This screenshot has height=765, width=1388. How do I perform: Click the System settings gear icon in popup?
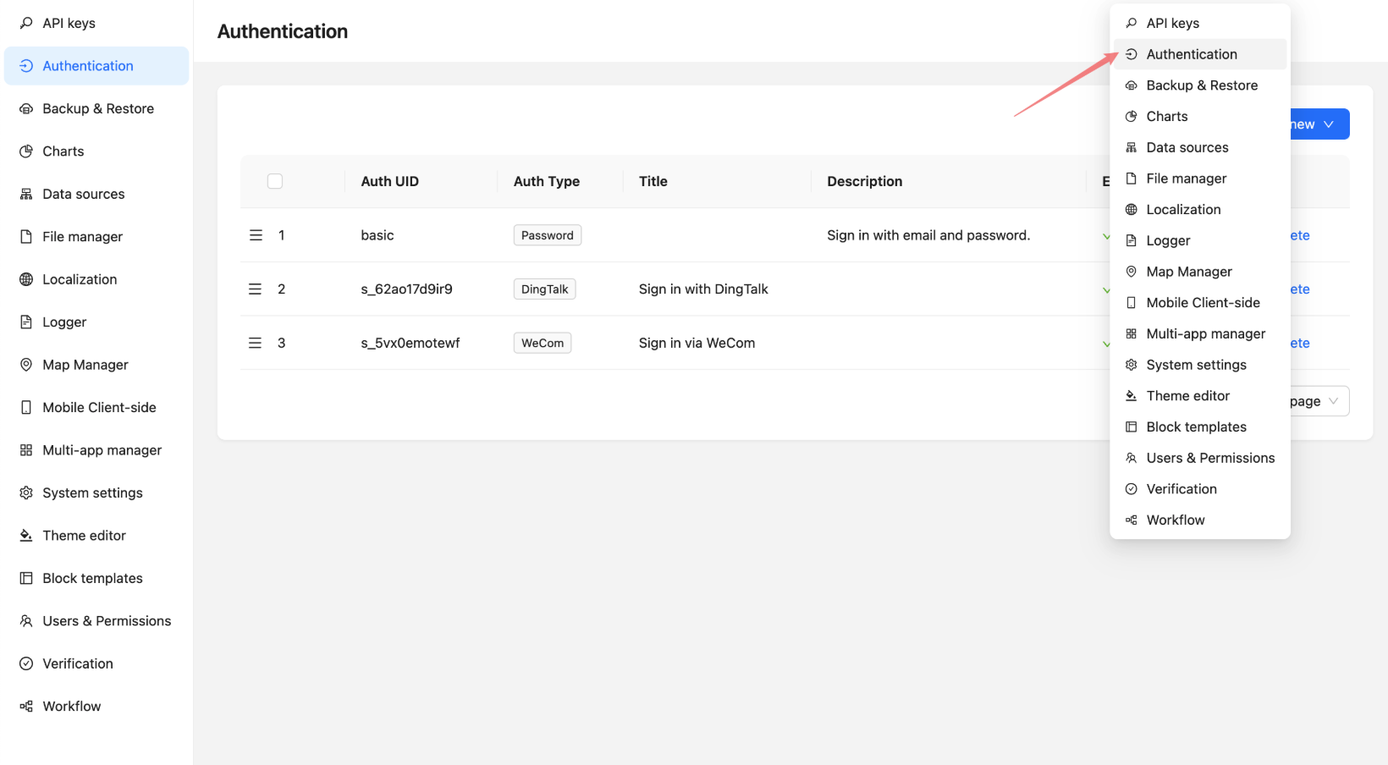(1131, 365)
